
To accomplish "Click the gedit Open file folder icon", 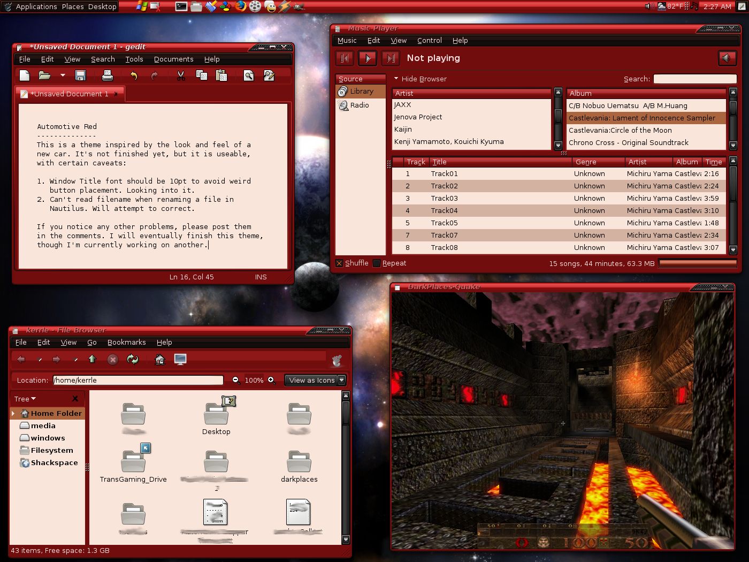I will (44, 75).
